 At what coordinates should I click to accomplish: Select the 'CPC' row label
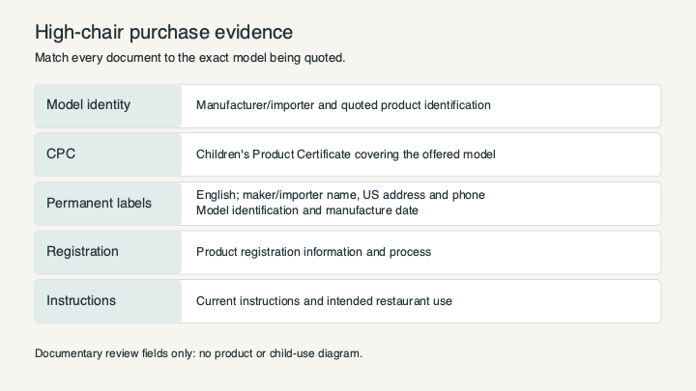click(61, 154)
